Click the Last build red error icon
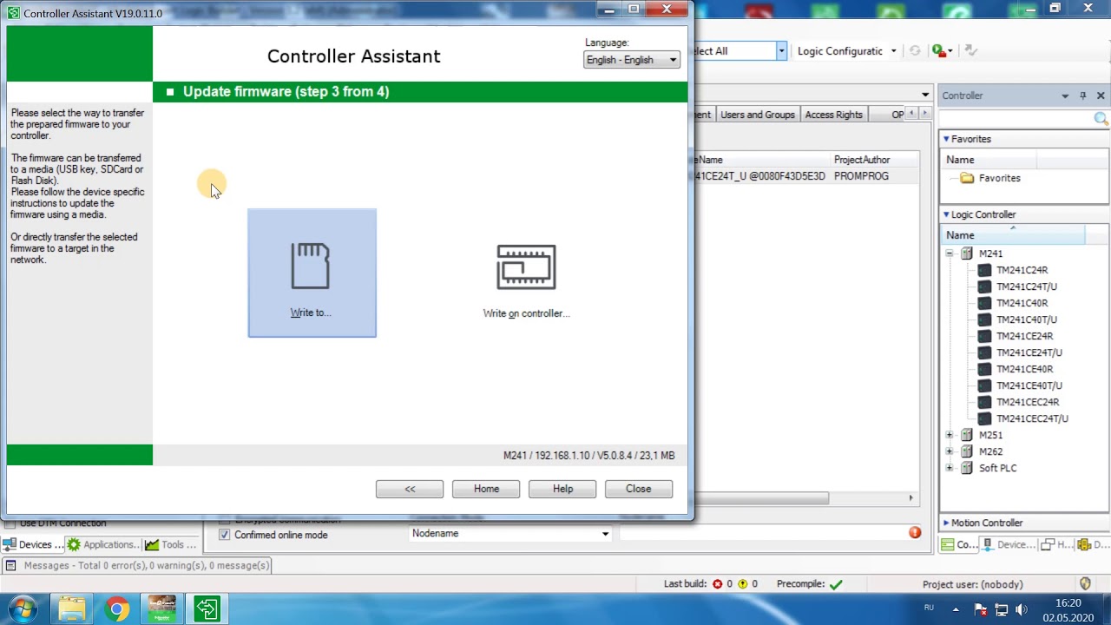The width and height of the screenshot is (1111, 625). click(717, 584)
